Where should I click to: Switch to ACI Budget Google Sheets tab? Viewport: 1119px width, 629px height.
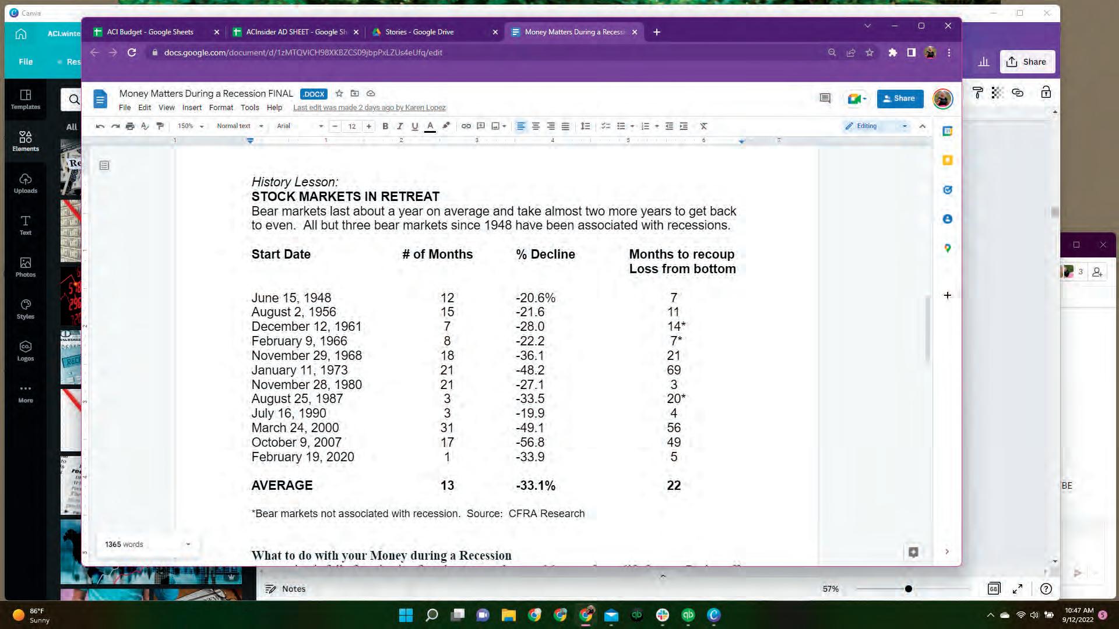coord(150,32)
